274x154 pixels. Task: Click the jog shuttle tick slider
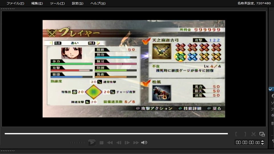(77, 143)
